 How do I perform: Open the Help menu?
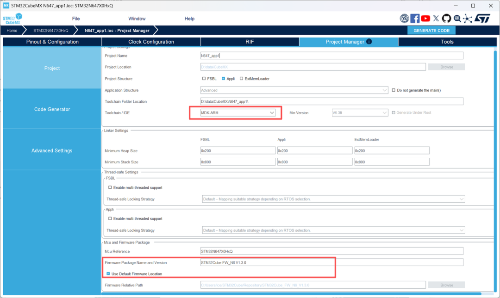pos(189,19)
